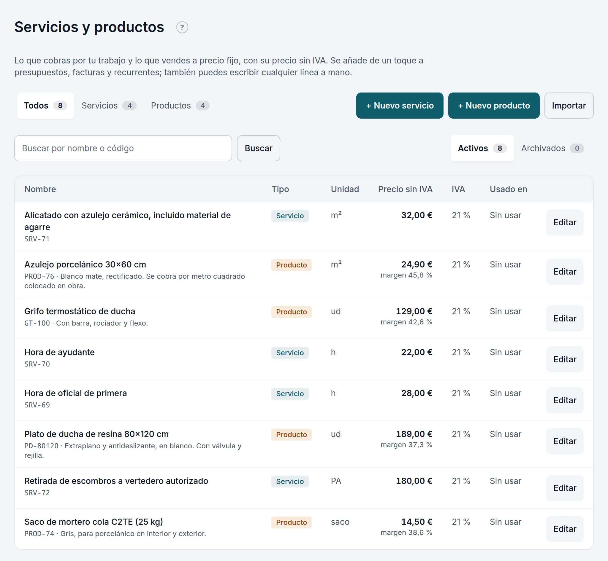Show the Archivados list
Viewport: 608px width, 561px height.
552,148
